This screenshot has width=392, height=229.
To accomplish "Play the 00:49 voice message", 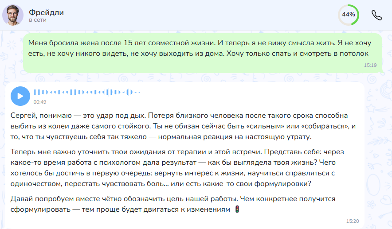I will tap(20, 96).
